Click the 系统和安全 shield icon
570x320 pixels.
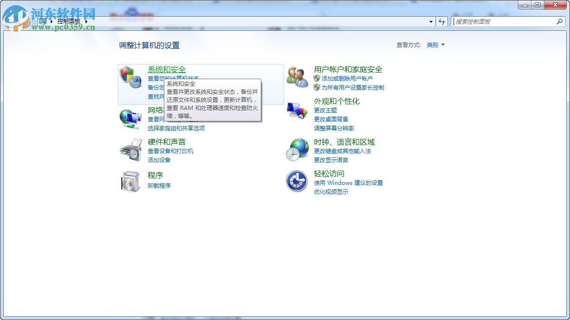[130, 73]
